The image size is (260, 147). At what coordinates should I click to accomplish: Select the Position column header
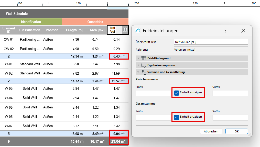point(52,30)
